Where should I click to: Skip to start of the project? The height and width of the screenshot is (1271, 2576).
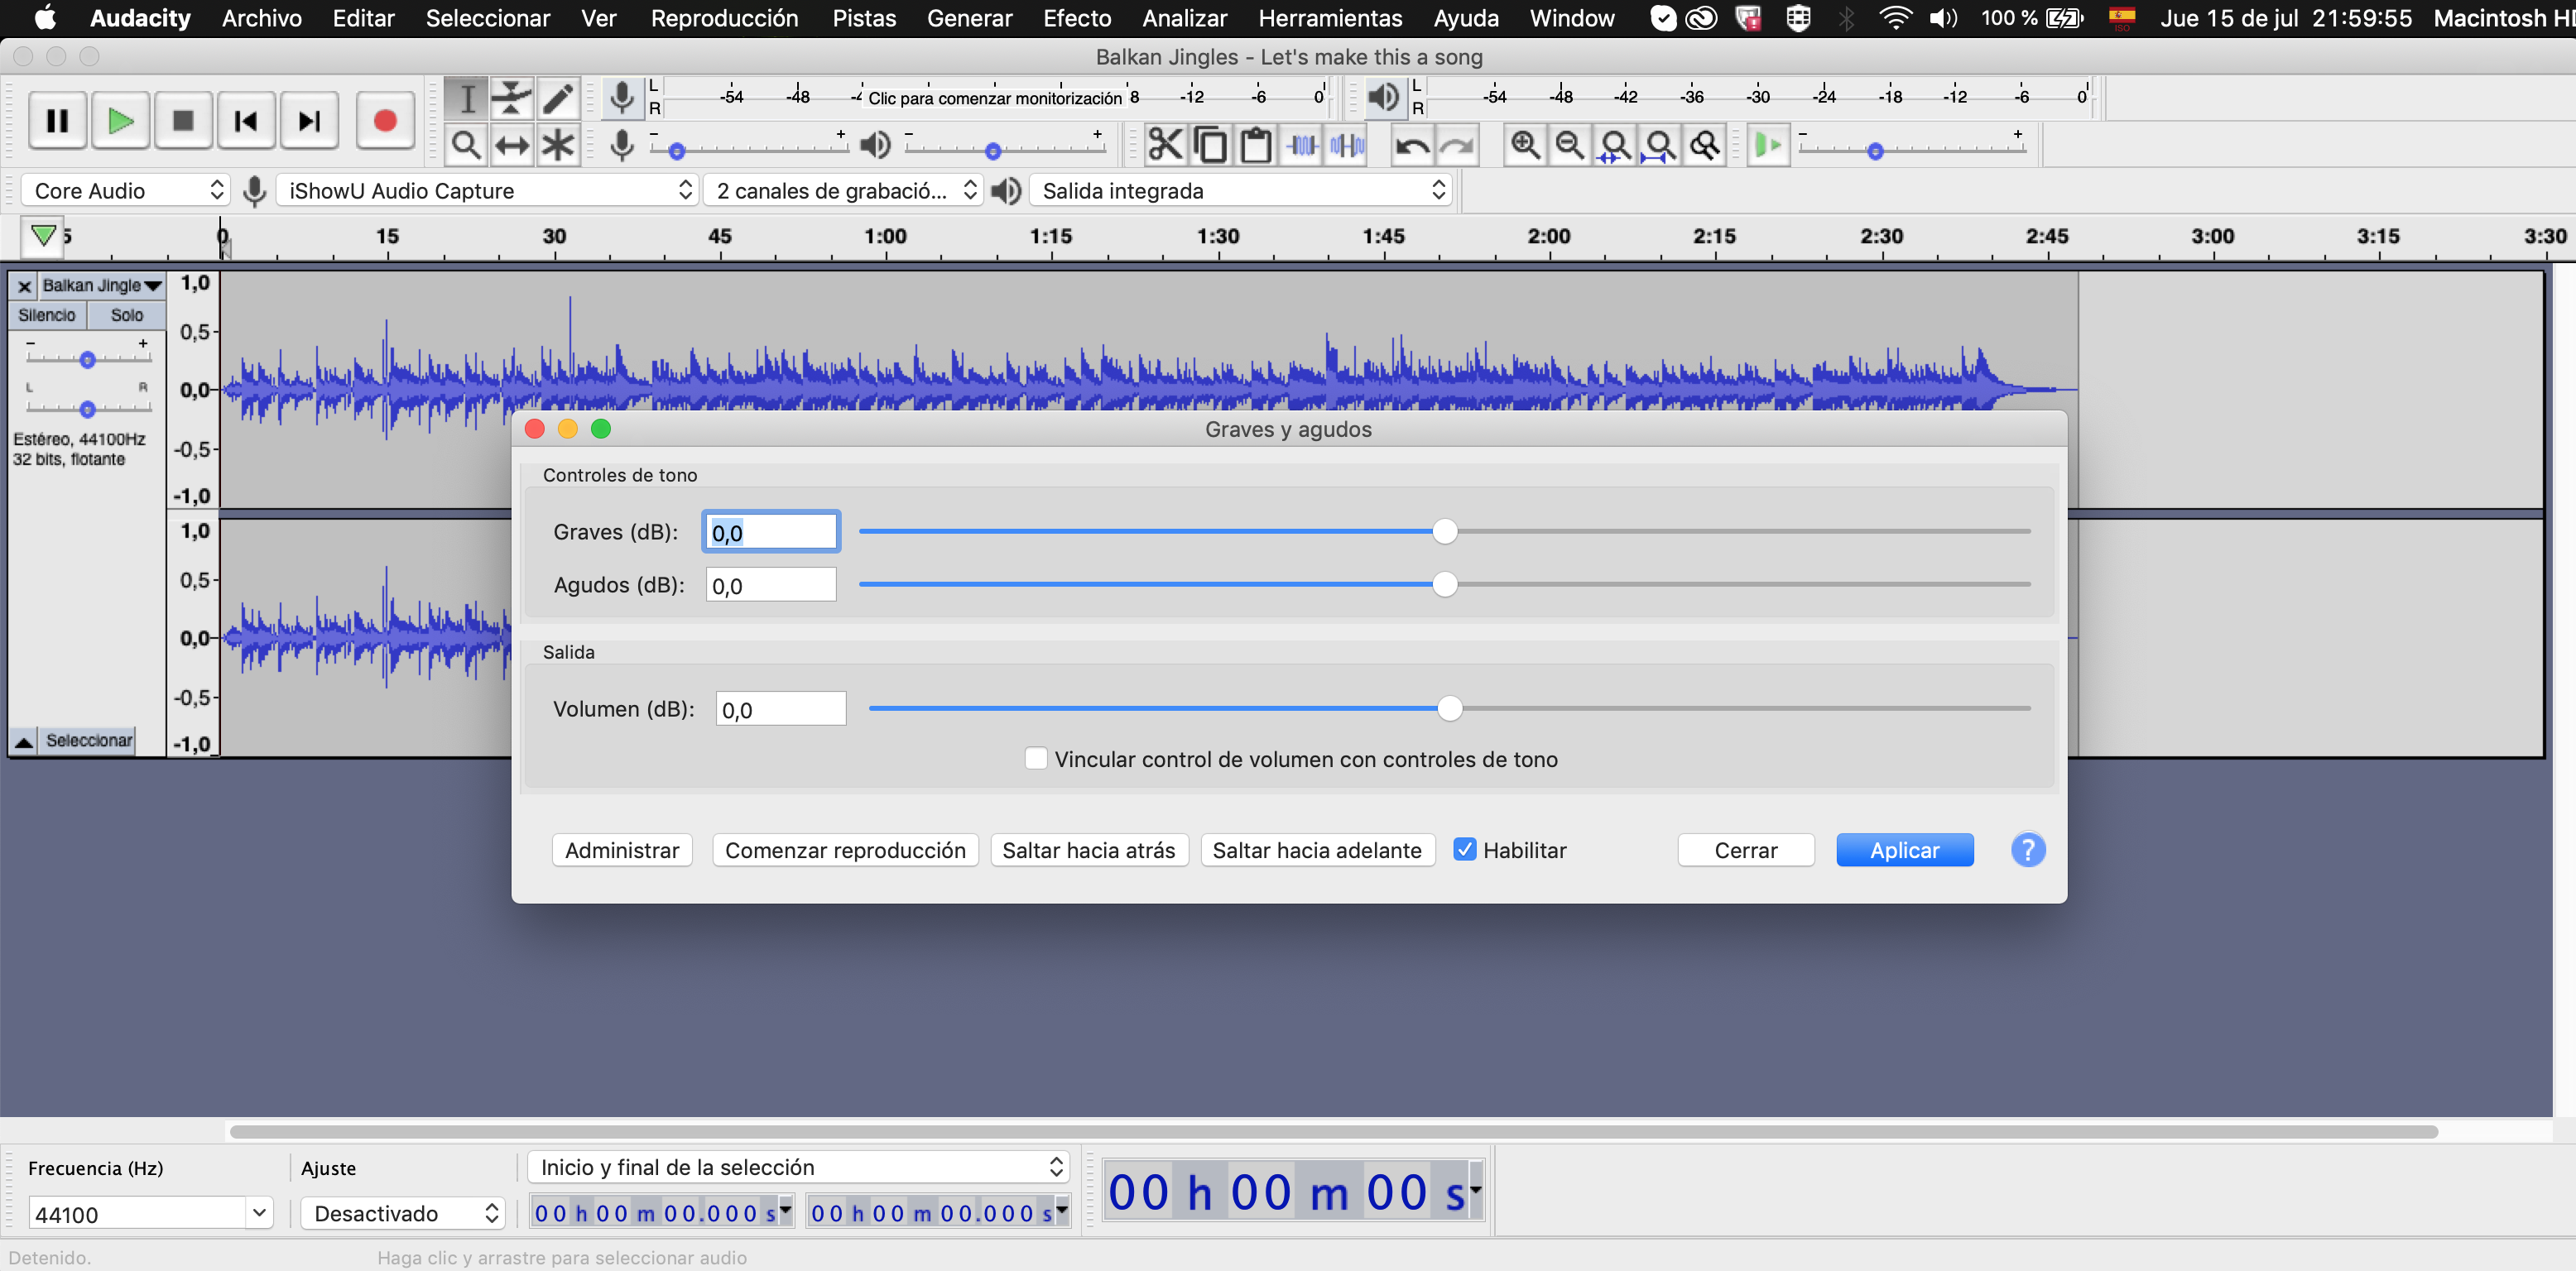[246, 121]
